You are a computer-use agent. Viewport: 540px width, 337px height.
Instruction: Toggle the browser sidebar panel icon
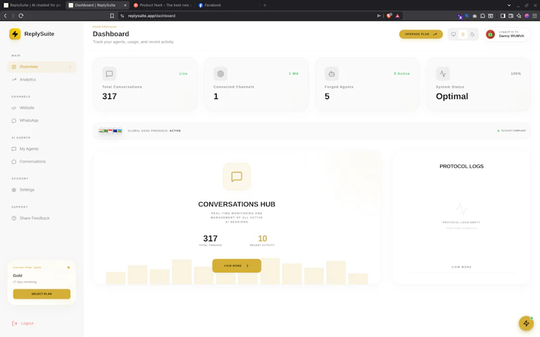click(503, 16)
